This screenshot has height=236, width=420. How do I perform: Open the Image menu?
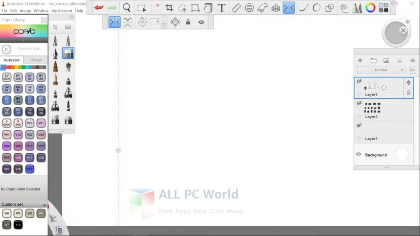[x=25, y=11]
